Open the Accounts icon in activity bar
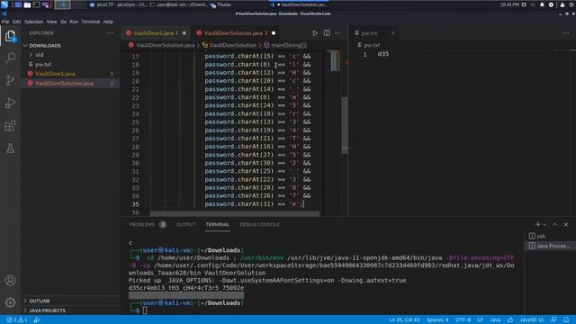The width and height of the screenshot is (576, 324). [x=10, y=281]
